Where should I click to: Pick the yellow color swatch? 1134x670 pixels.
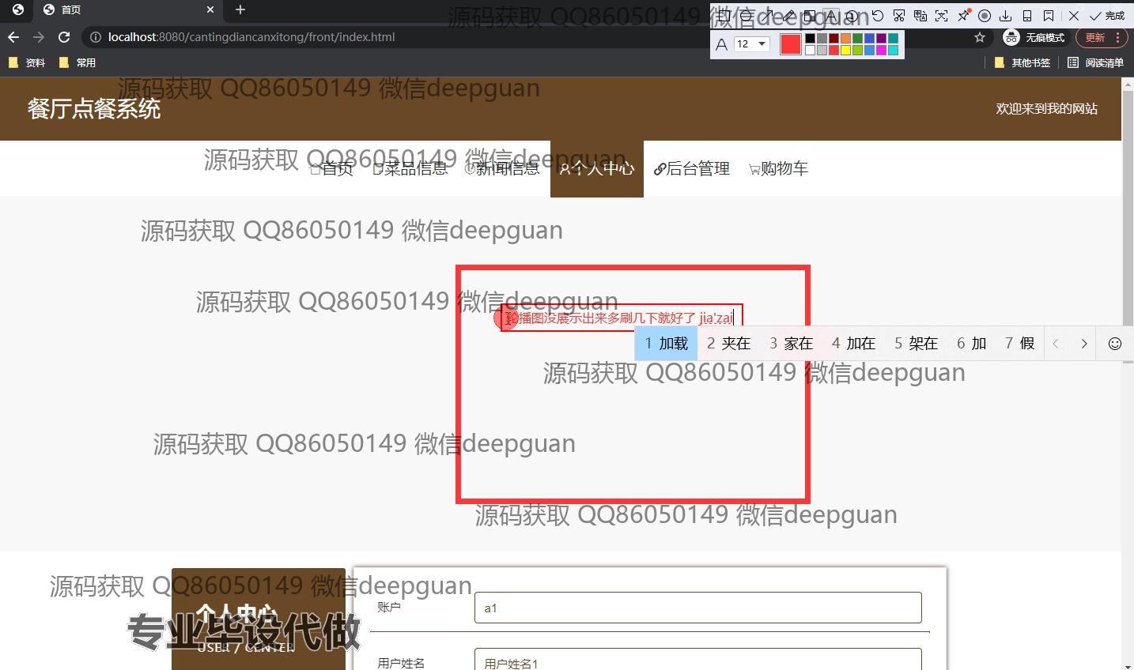tap(845, 51)
